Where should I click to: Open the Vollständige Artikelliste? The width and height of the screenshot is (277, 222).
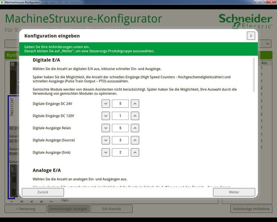tap(251, 209)
